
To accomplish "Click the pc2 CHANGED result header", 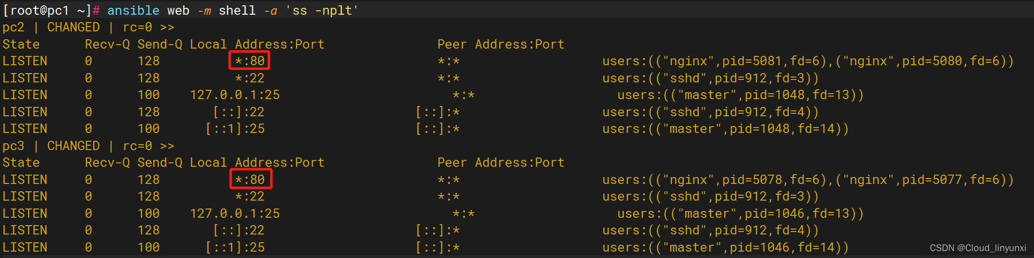I will [88, 27].
